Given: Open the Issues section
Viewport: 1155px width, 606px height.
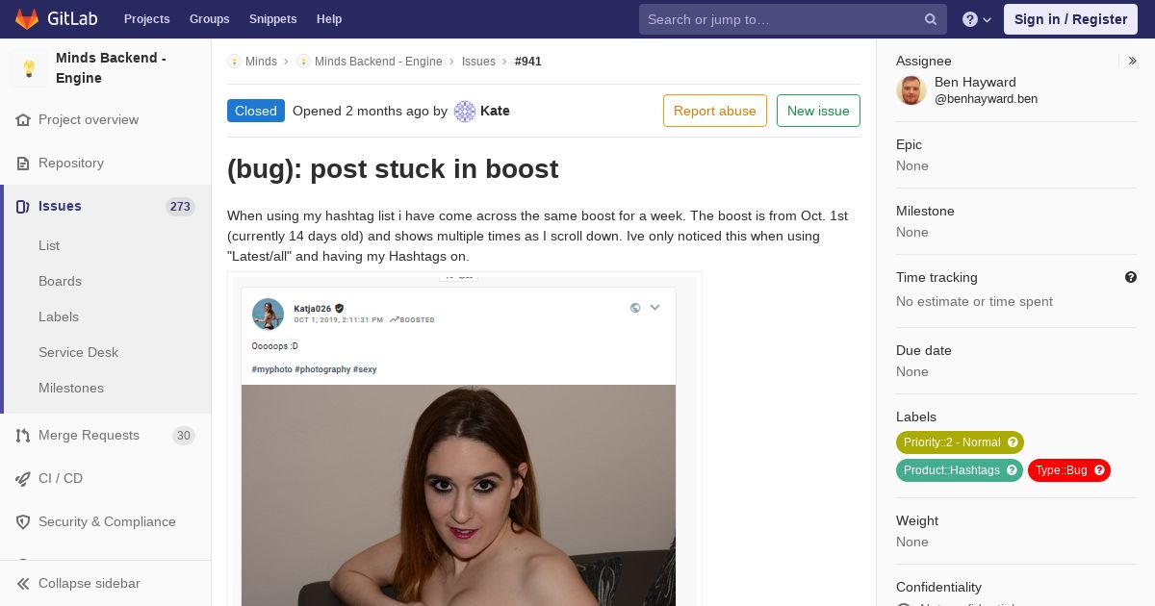Looking at the screenshot, I should [x=60, y=206].
